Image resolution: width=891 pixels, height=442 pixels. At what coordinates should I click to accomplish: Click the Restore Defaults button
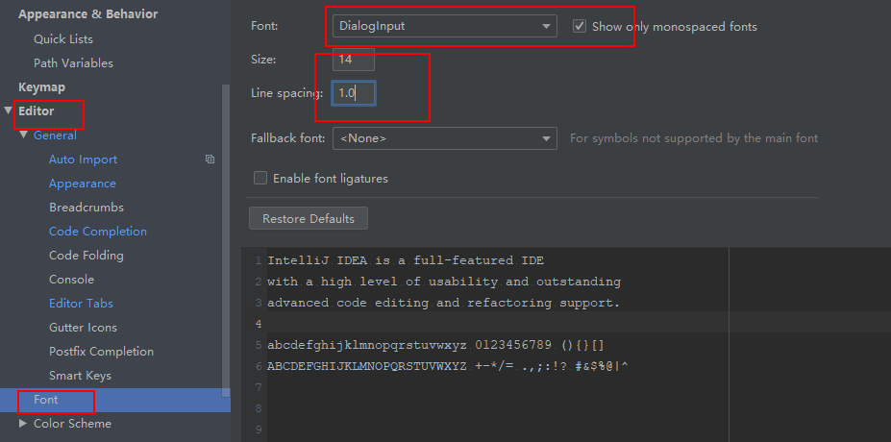point(309,219)
